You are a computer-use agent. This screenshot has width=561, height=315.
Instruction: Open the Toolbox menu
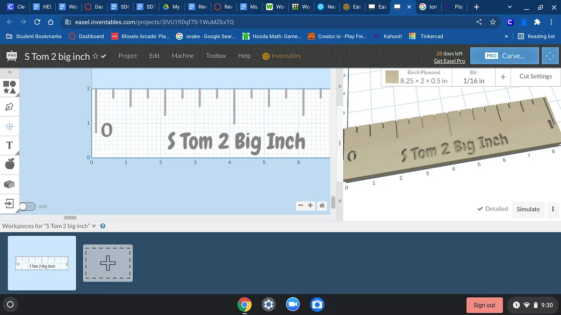[216, 56]
